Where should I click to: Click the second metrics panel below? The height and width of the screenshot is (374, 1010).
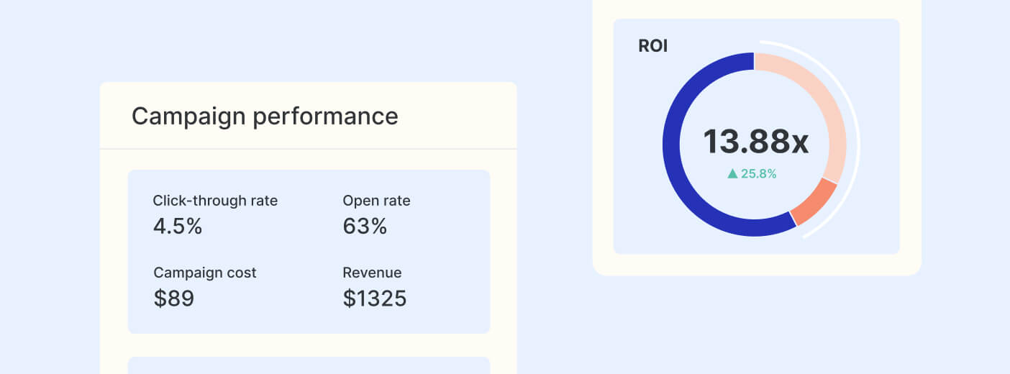pos(309,365)
